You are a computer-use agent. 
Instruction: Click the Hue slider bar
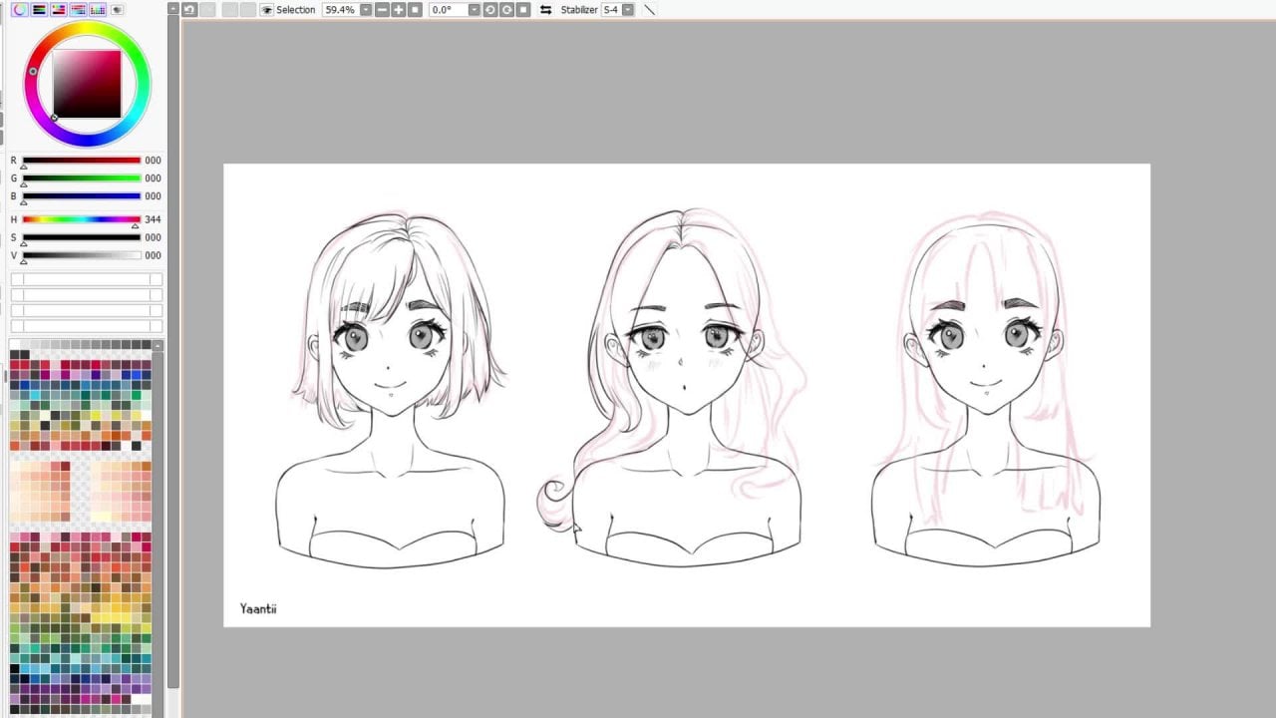[81, 219]
